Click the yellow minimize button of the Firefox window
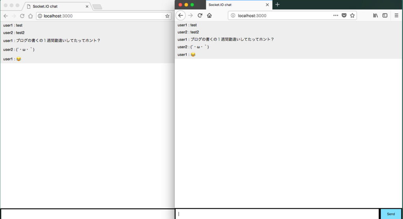403x219 pixels. coord(186,5)
